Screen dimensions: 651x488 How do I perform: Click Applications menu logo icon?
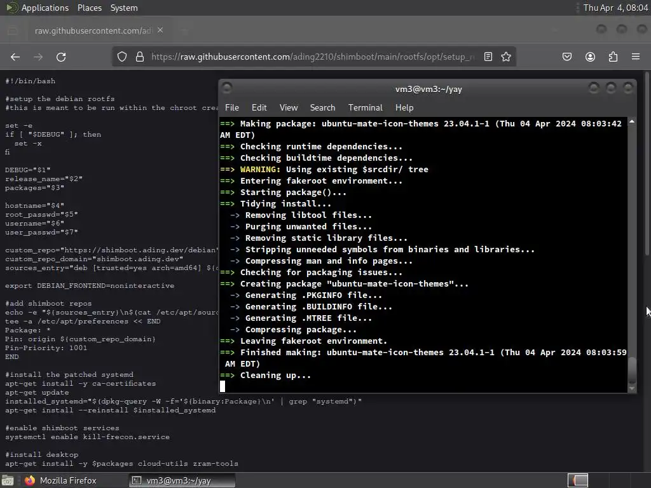click(11, 8)
